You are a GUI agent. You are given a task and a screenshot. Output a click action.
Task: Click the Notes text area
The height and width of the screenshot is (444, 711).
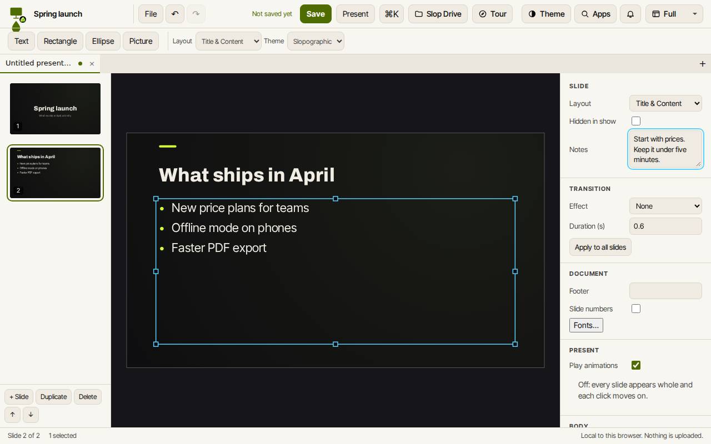tap(665, 149)
